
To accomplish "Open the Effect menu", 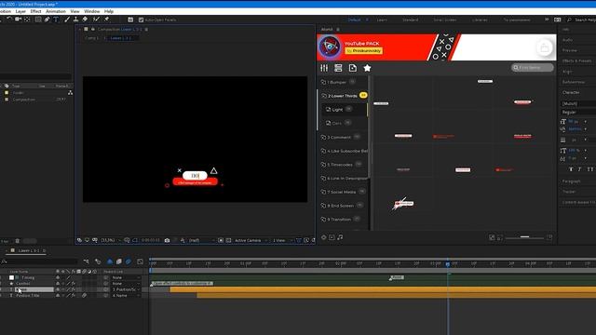I will [x=35, y=11].
